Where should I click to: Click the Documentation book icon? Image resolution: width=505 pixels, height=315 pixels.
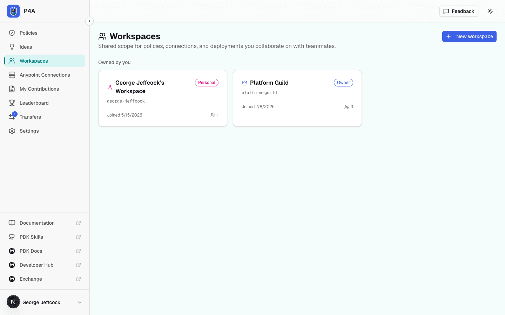(x=12, y=223)
